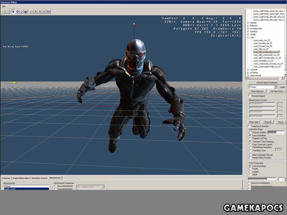
Task: Select swim_idle_nw_01 animation
Action: point(261,49)
